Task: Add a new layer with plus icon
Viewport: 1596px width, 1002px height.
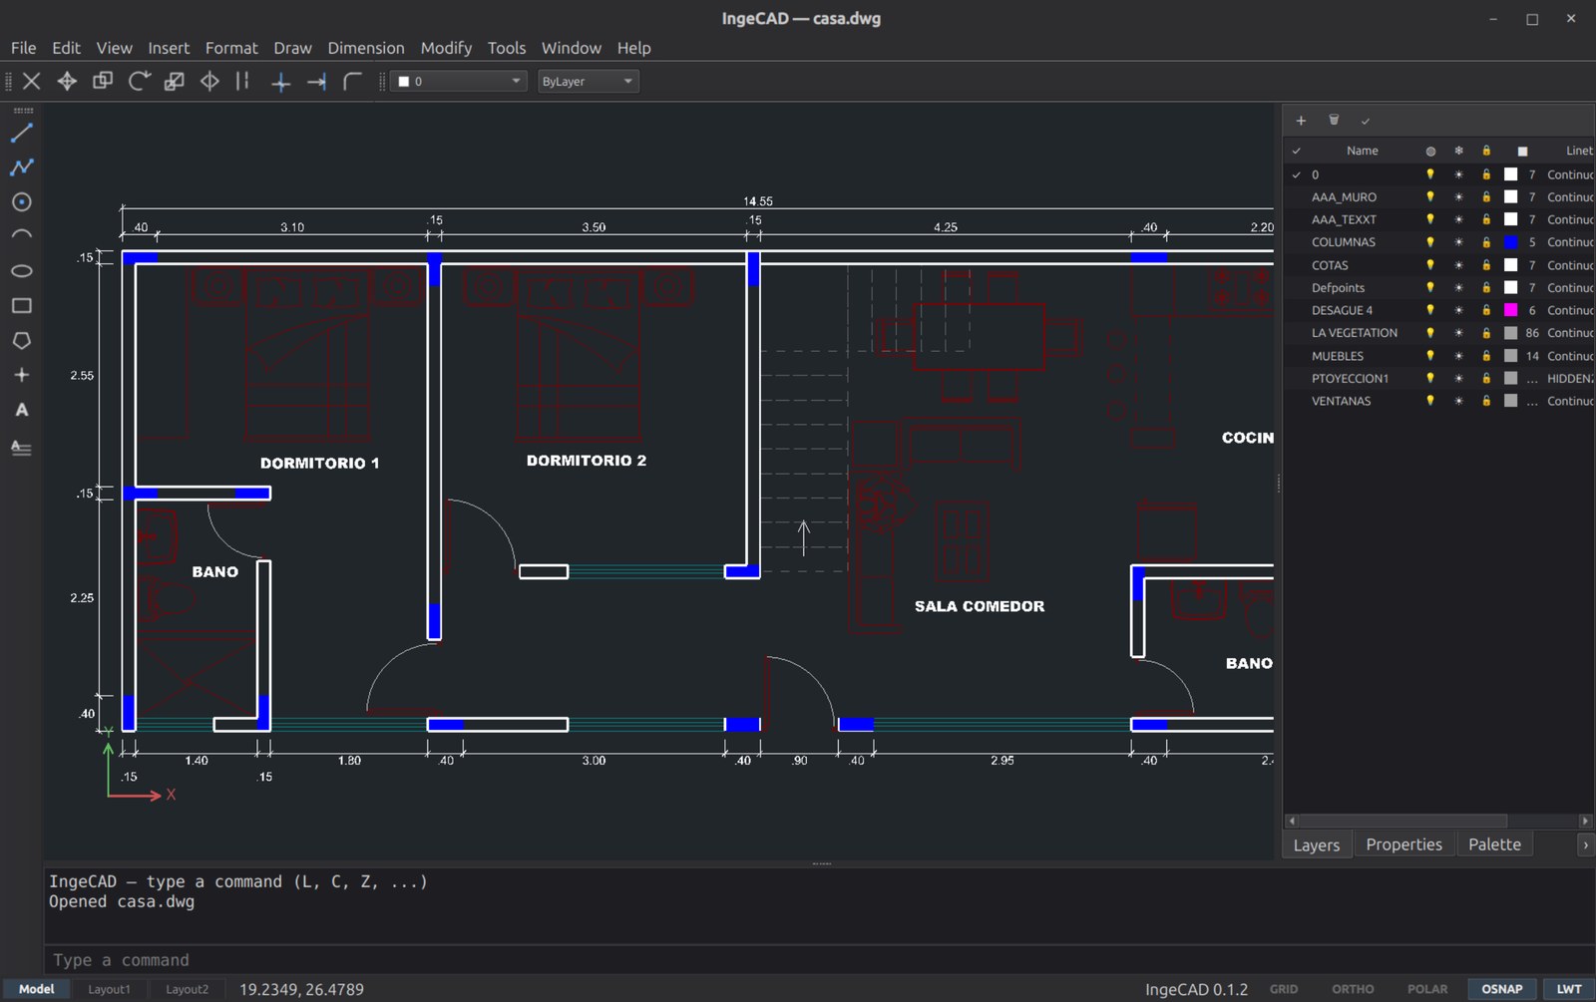Action: [x=1301, y=121]
